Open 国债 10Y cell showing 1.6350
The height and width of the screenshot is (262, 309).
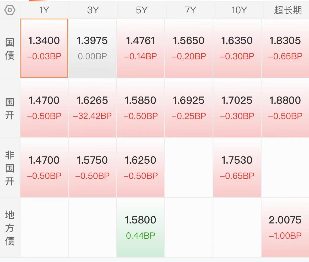click(237, 48)
